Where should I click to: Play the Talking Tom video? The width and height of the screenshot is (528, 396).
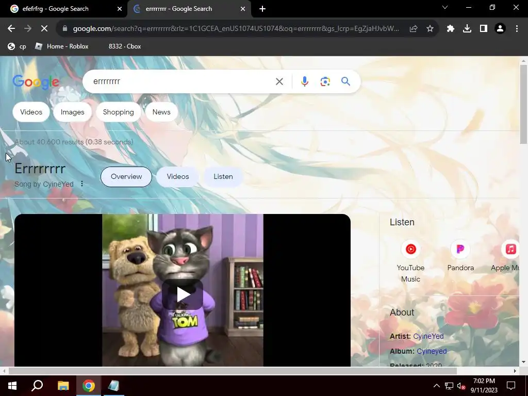183,294
